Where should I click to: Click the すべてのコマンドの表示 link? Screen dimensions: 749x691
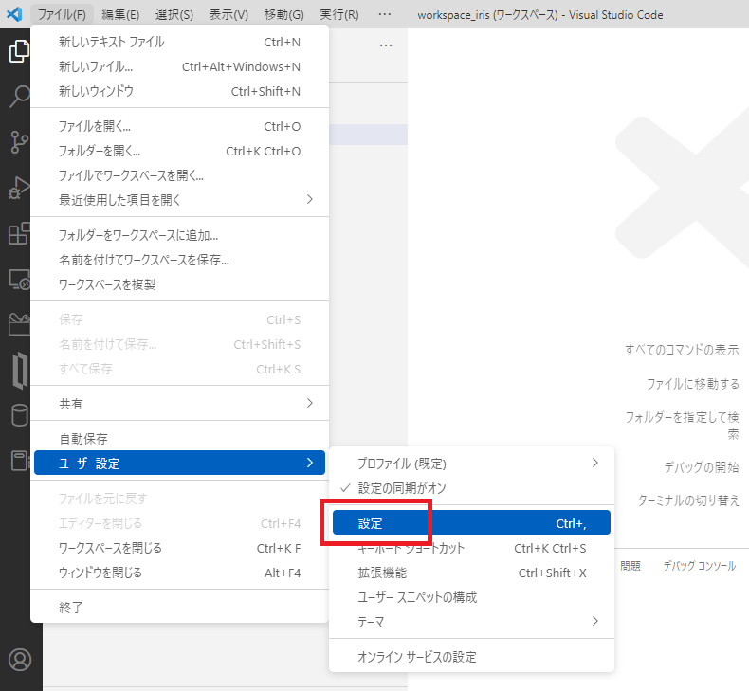tap(681, 350)
